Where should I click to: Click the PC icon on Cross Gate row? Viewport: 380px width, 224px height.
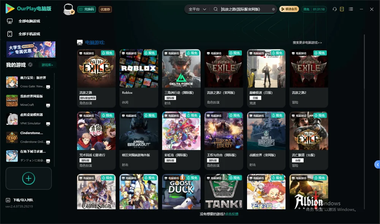48,87
